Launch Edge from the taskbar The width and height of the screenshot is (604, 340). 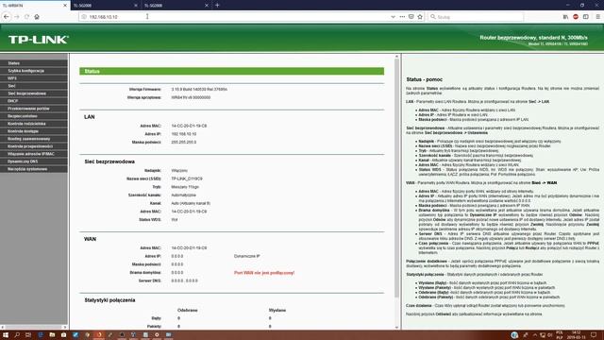pos(41,335)
